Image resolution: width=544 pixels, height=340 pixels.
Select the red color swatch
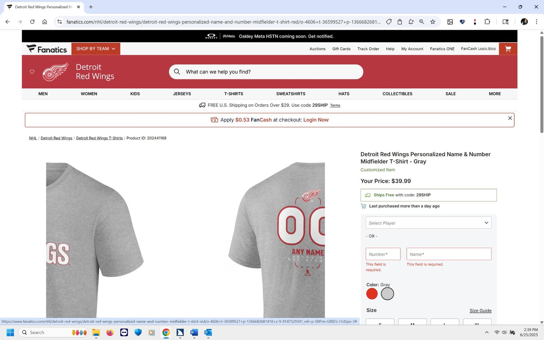(x=372, y=294)
